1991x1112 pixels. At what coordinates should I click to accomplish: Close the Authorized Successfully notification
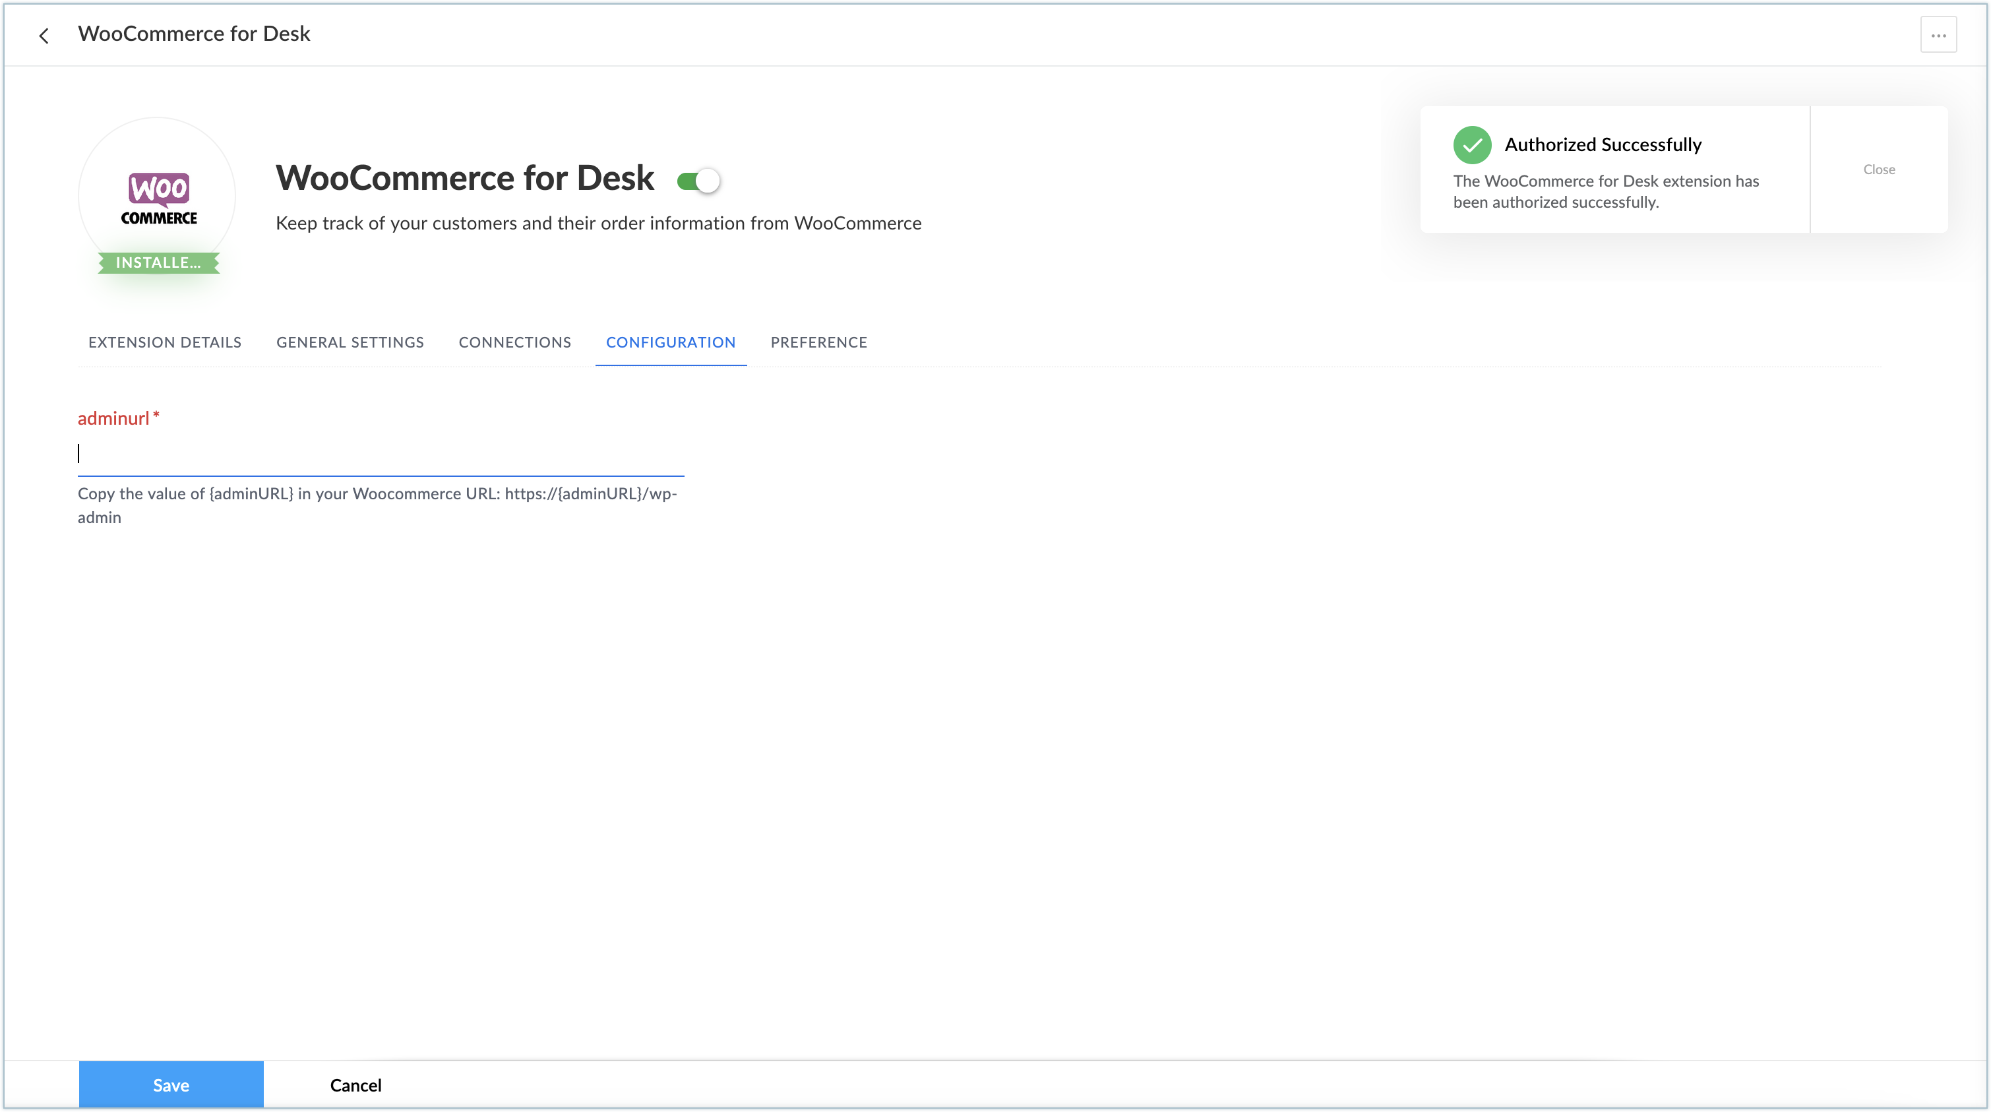(x=1878, y=170)
